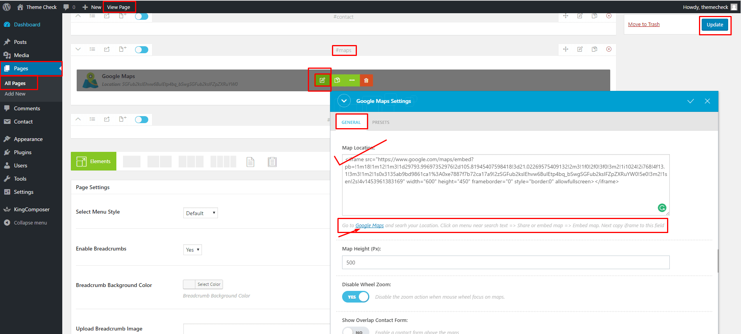This screenshot has height=334, width=741.
Task: Open KingComposer in the sidebar menu
Action: click(x=32, y=209)
